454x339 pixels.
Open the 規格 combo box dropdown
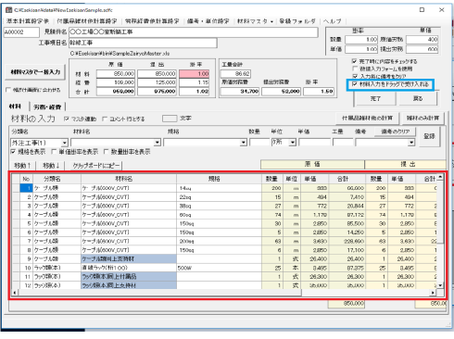point(244,143)
